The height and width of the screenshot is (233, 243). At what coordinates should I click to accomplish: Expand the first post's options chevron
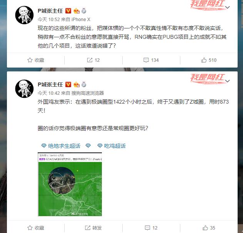(227, 7)
